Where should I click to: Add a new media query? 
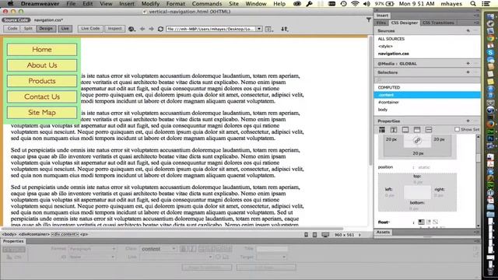(468, 64)
